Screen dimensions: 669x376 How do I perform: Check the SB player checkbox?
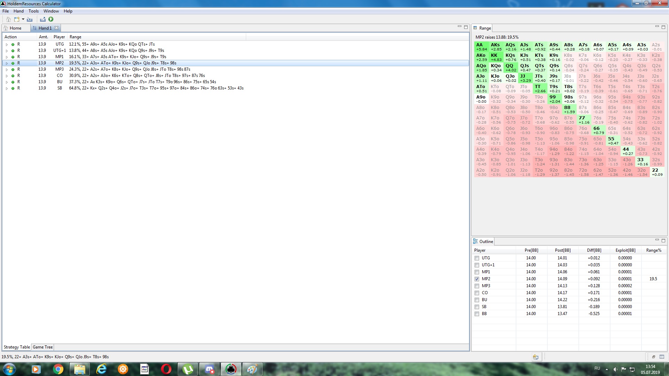[477, 307]
